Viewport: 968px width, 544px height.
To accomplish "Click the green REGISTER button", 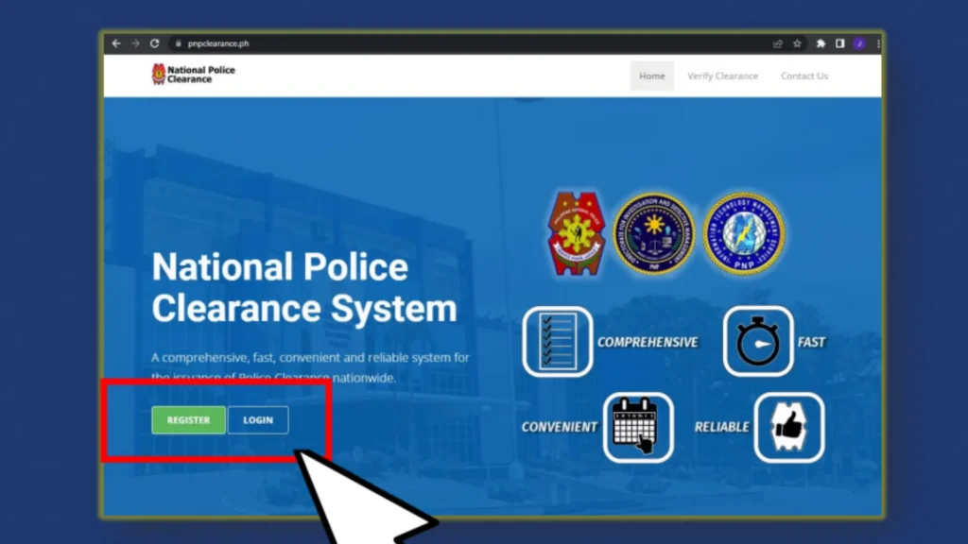I will pyautogui.click(x=187, y=419).
